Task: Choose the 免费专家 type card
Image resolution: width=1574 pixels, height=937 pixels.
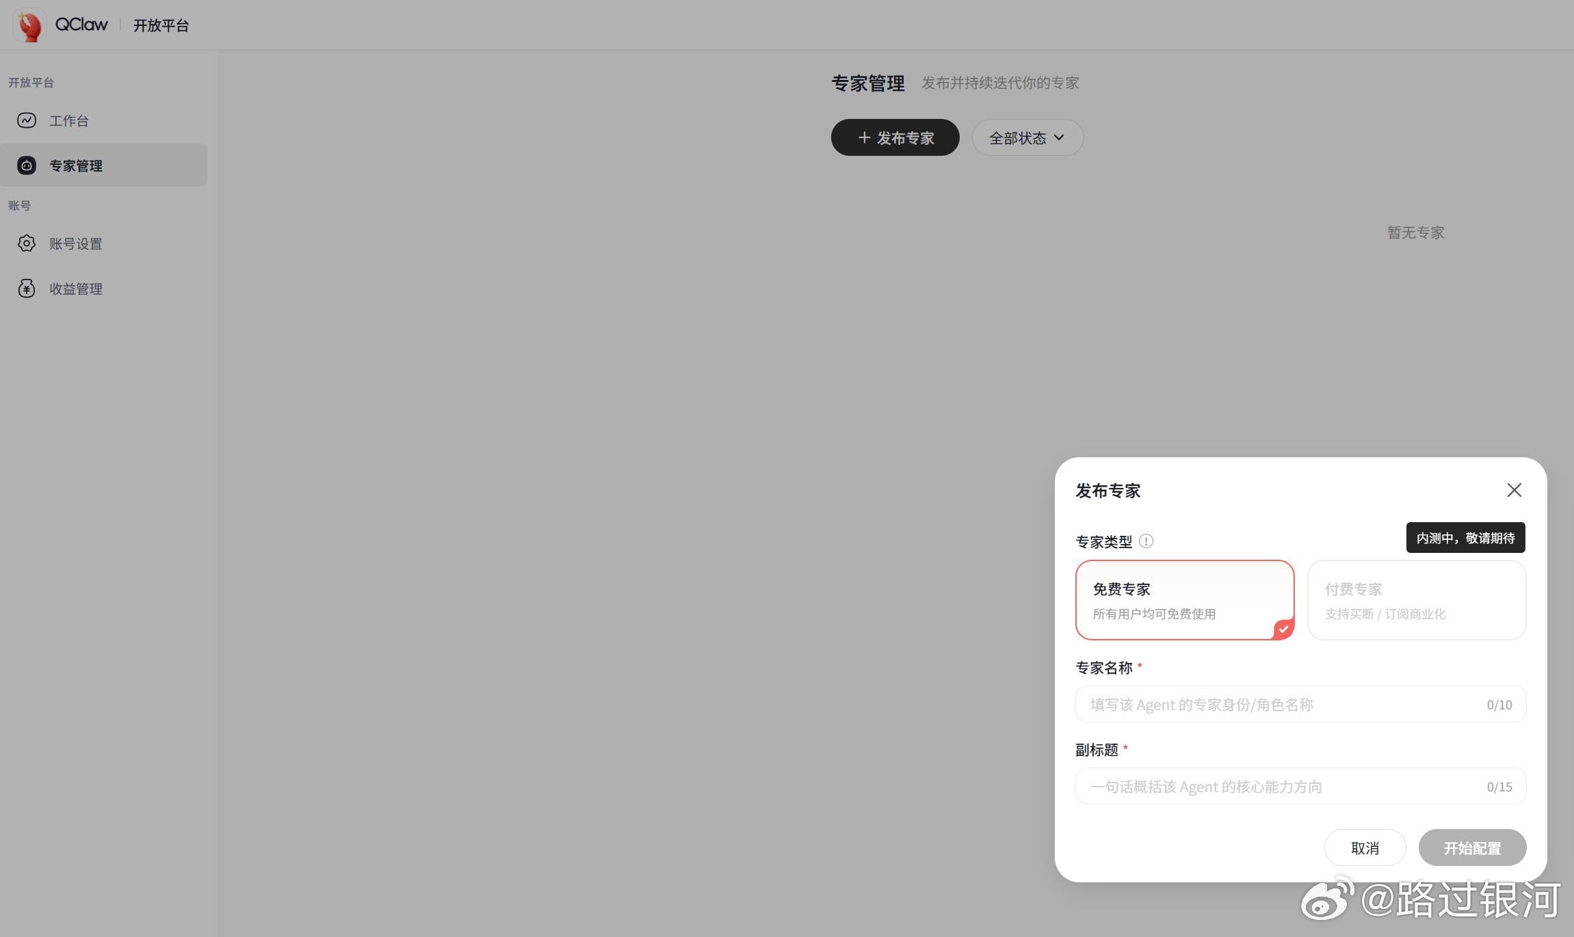Action: (x=1185, y=600)
